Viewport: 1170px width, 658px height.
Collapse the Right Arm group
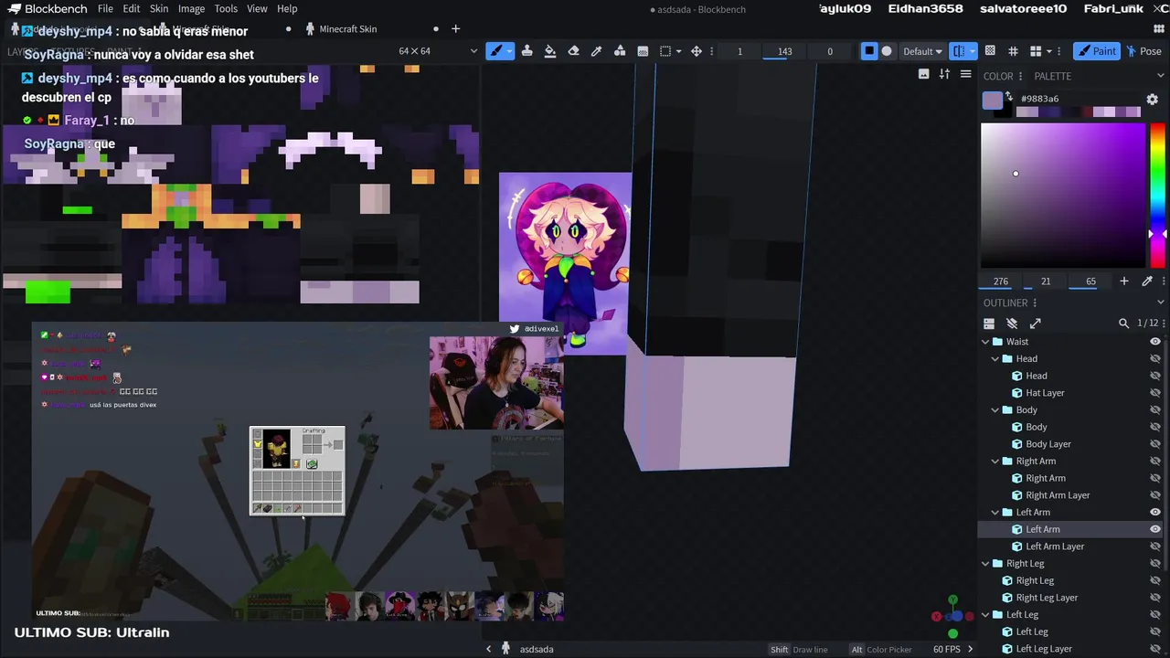coord(995,462)
